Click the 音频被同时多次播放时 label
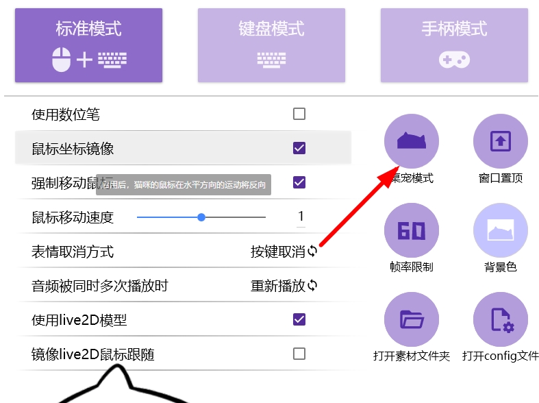This screenshot has width=539, height=403. [x=100, y=286]
